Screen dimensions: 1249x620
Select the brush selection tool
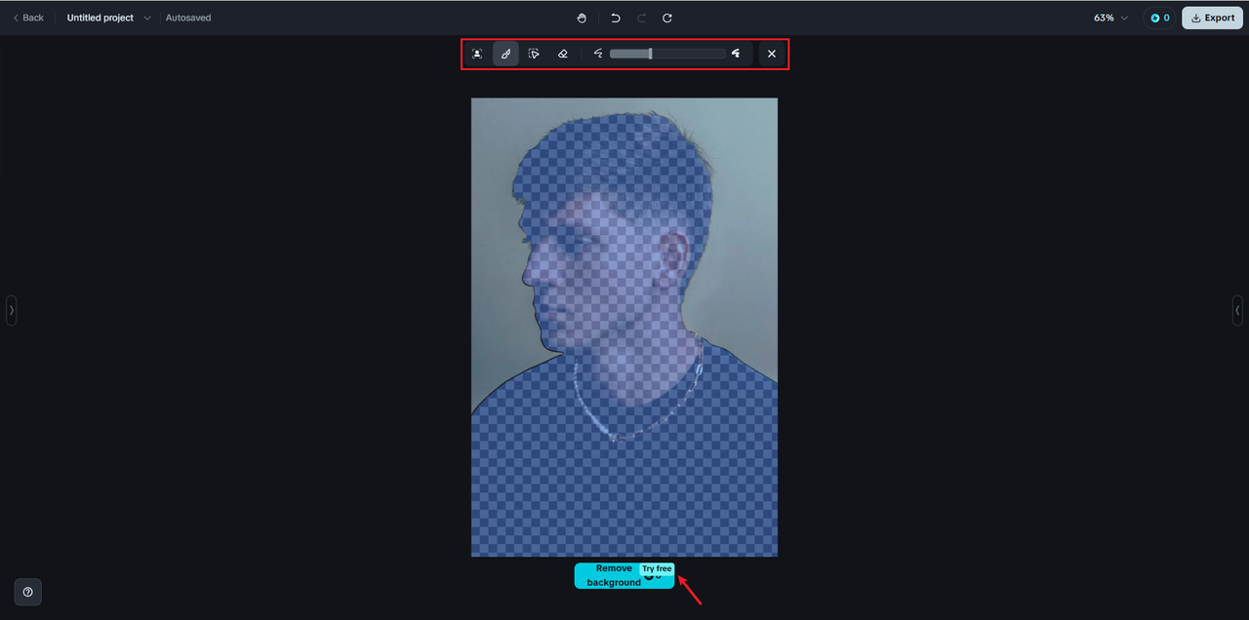[505, 54]
